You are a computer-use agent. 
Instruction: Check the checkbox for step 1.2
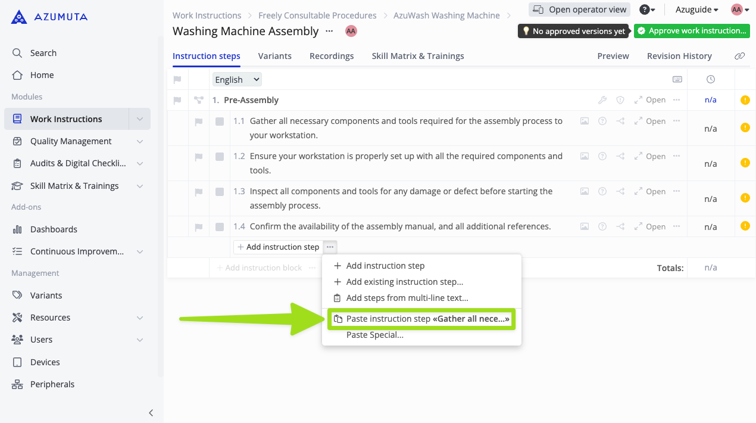click(x=220, y=157)
